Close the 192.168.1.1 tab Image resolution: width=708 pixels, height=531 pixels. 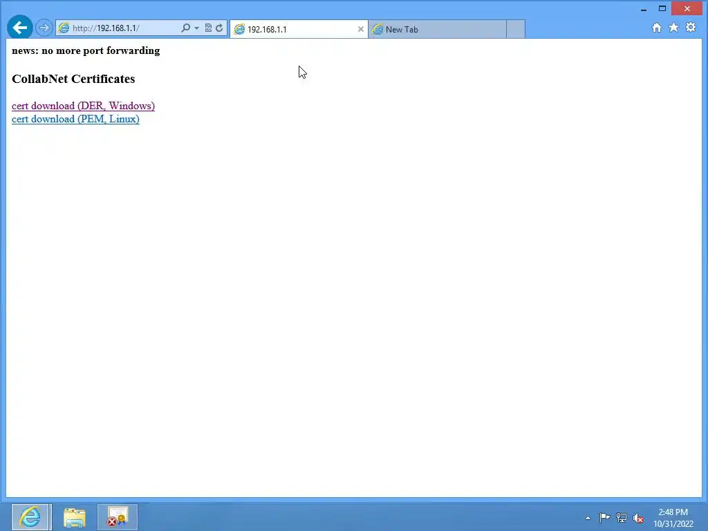361,29
